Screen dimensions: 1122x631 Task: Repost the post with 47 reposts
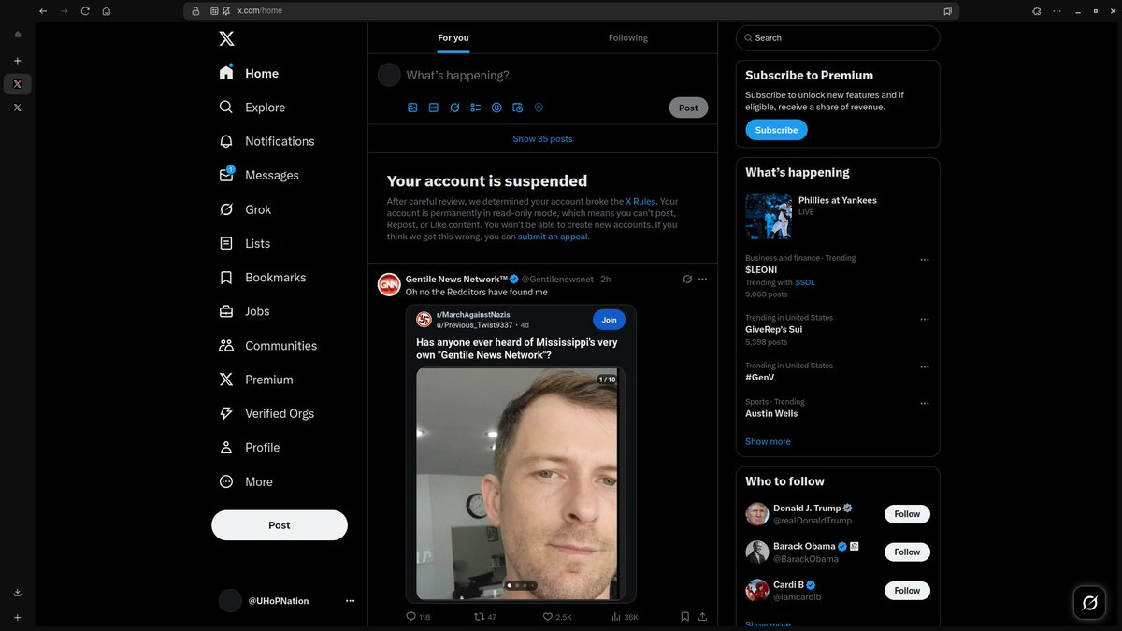(485, 617)
